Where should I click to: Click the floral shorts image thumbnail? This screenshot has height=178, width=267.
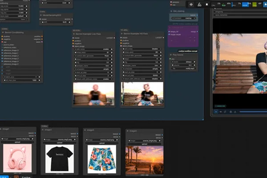(102, 159)
